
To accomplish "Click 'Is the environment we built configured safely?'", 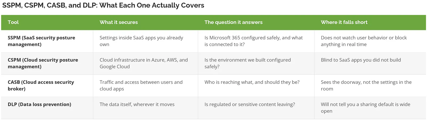I will point(247,63).
